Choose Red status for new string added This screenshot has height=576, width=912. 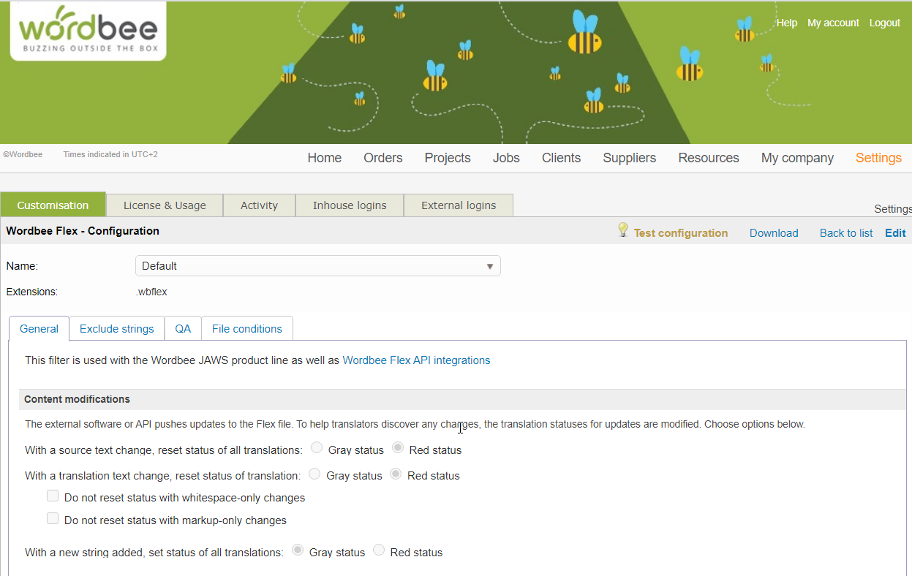tap(379, 550)
